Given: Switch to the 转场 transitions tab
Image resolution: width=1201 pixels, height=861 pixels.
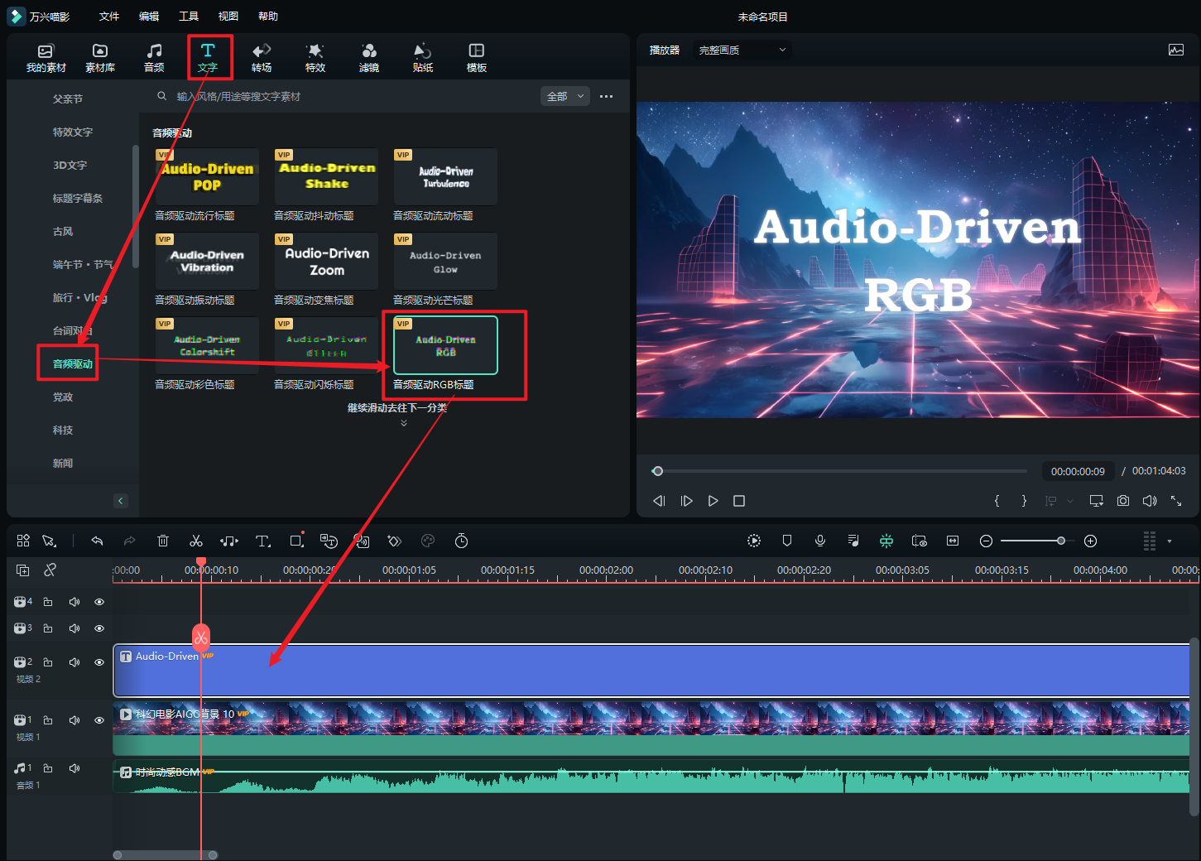Looking at the screenshot, I should 262,58.
